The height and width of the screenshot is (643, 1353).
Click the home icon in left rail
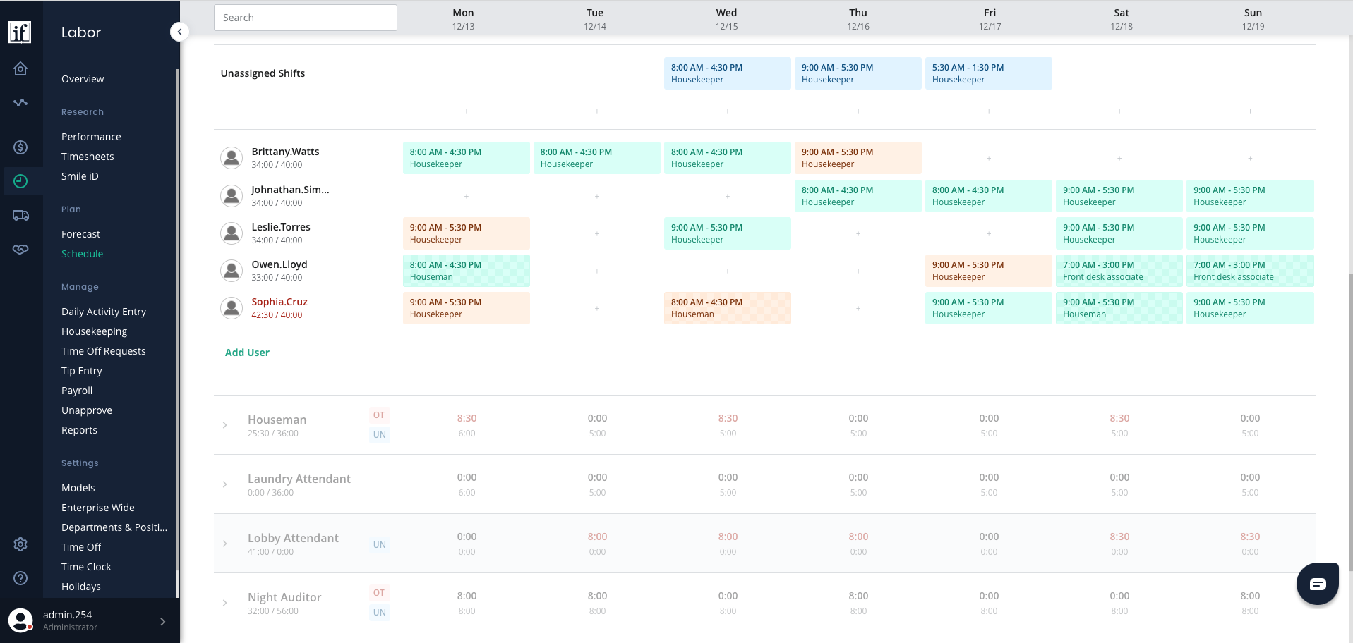coord(20,68)
